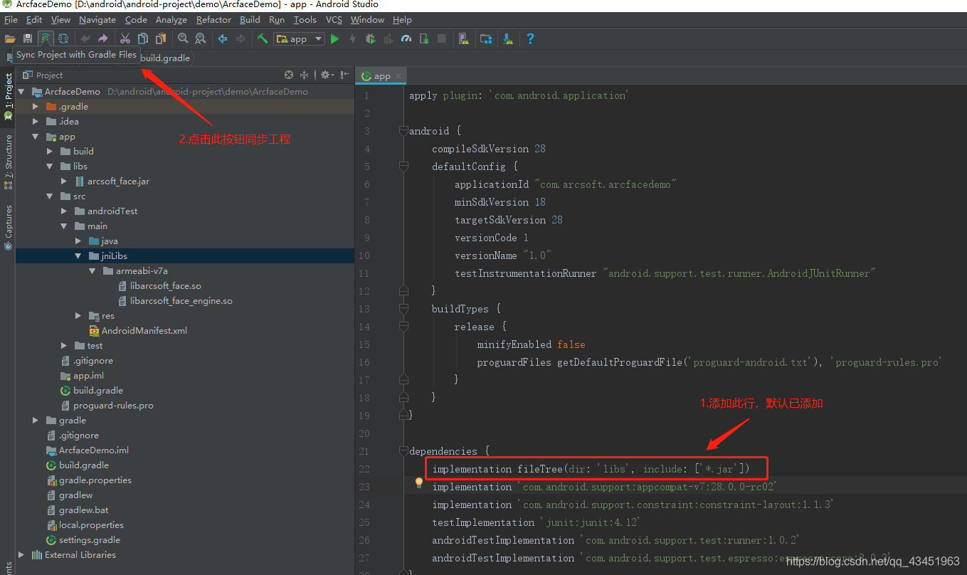Screen dimensions: 967x575
Task: Click the Redo arrow icon
Action: click(103, 38)
